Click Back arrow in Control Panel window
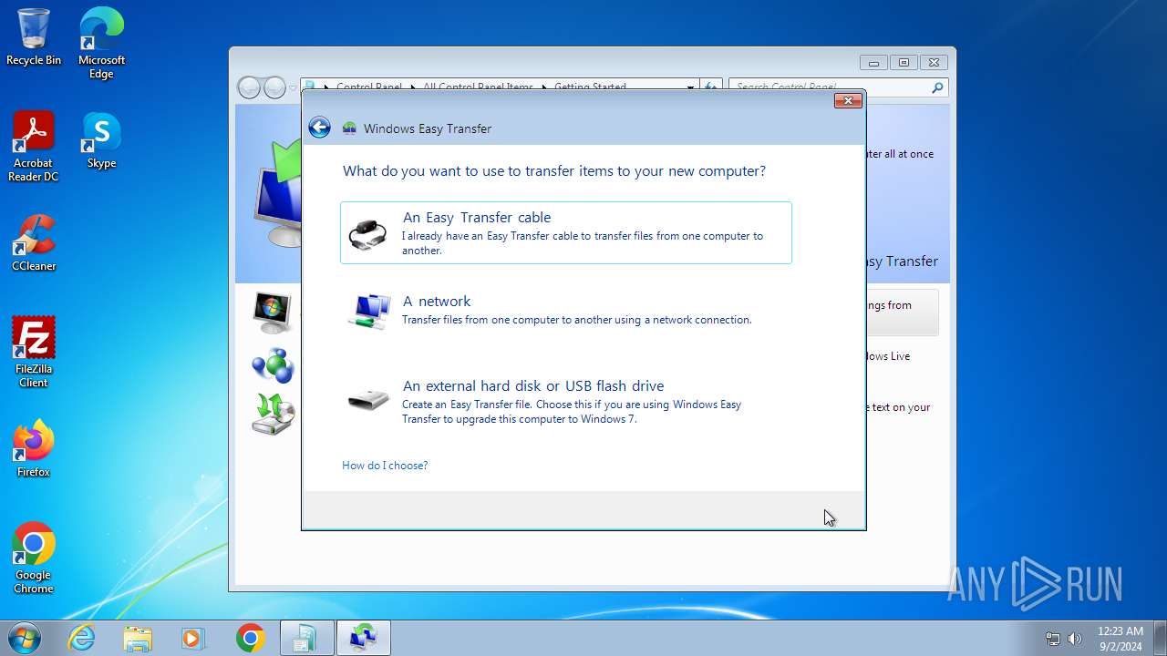Screen dimensions: 1167x656 [249, 87]
